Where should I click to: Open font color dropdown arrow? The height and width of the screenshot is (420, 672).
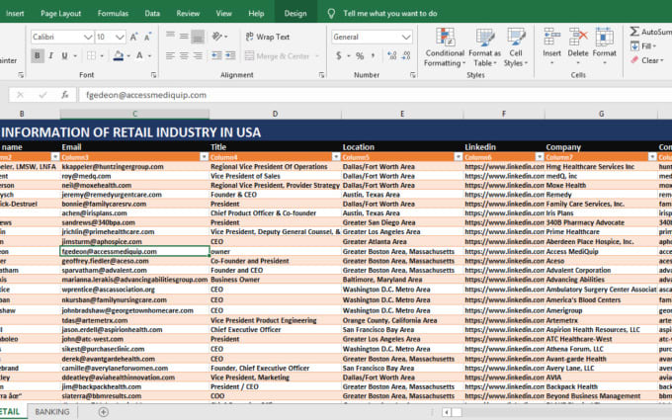(x=149, y=56)
